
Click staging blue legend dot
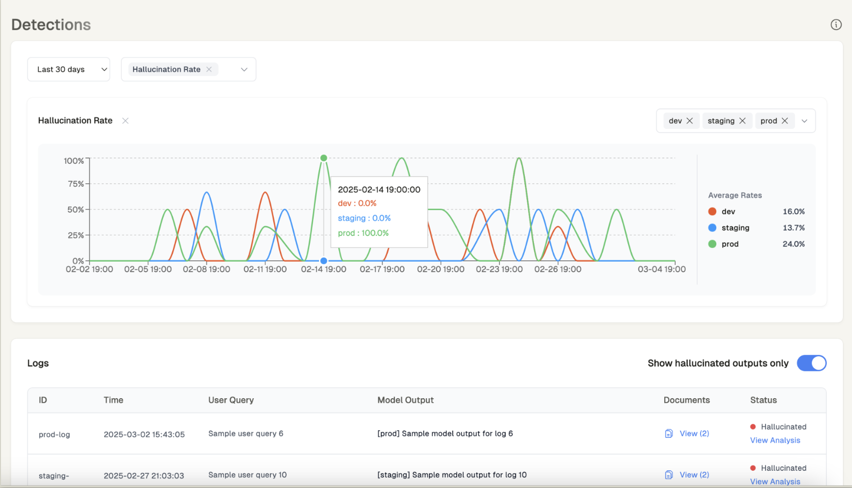pyautogui.click(x=712, y=228)
